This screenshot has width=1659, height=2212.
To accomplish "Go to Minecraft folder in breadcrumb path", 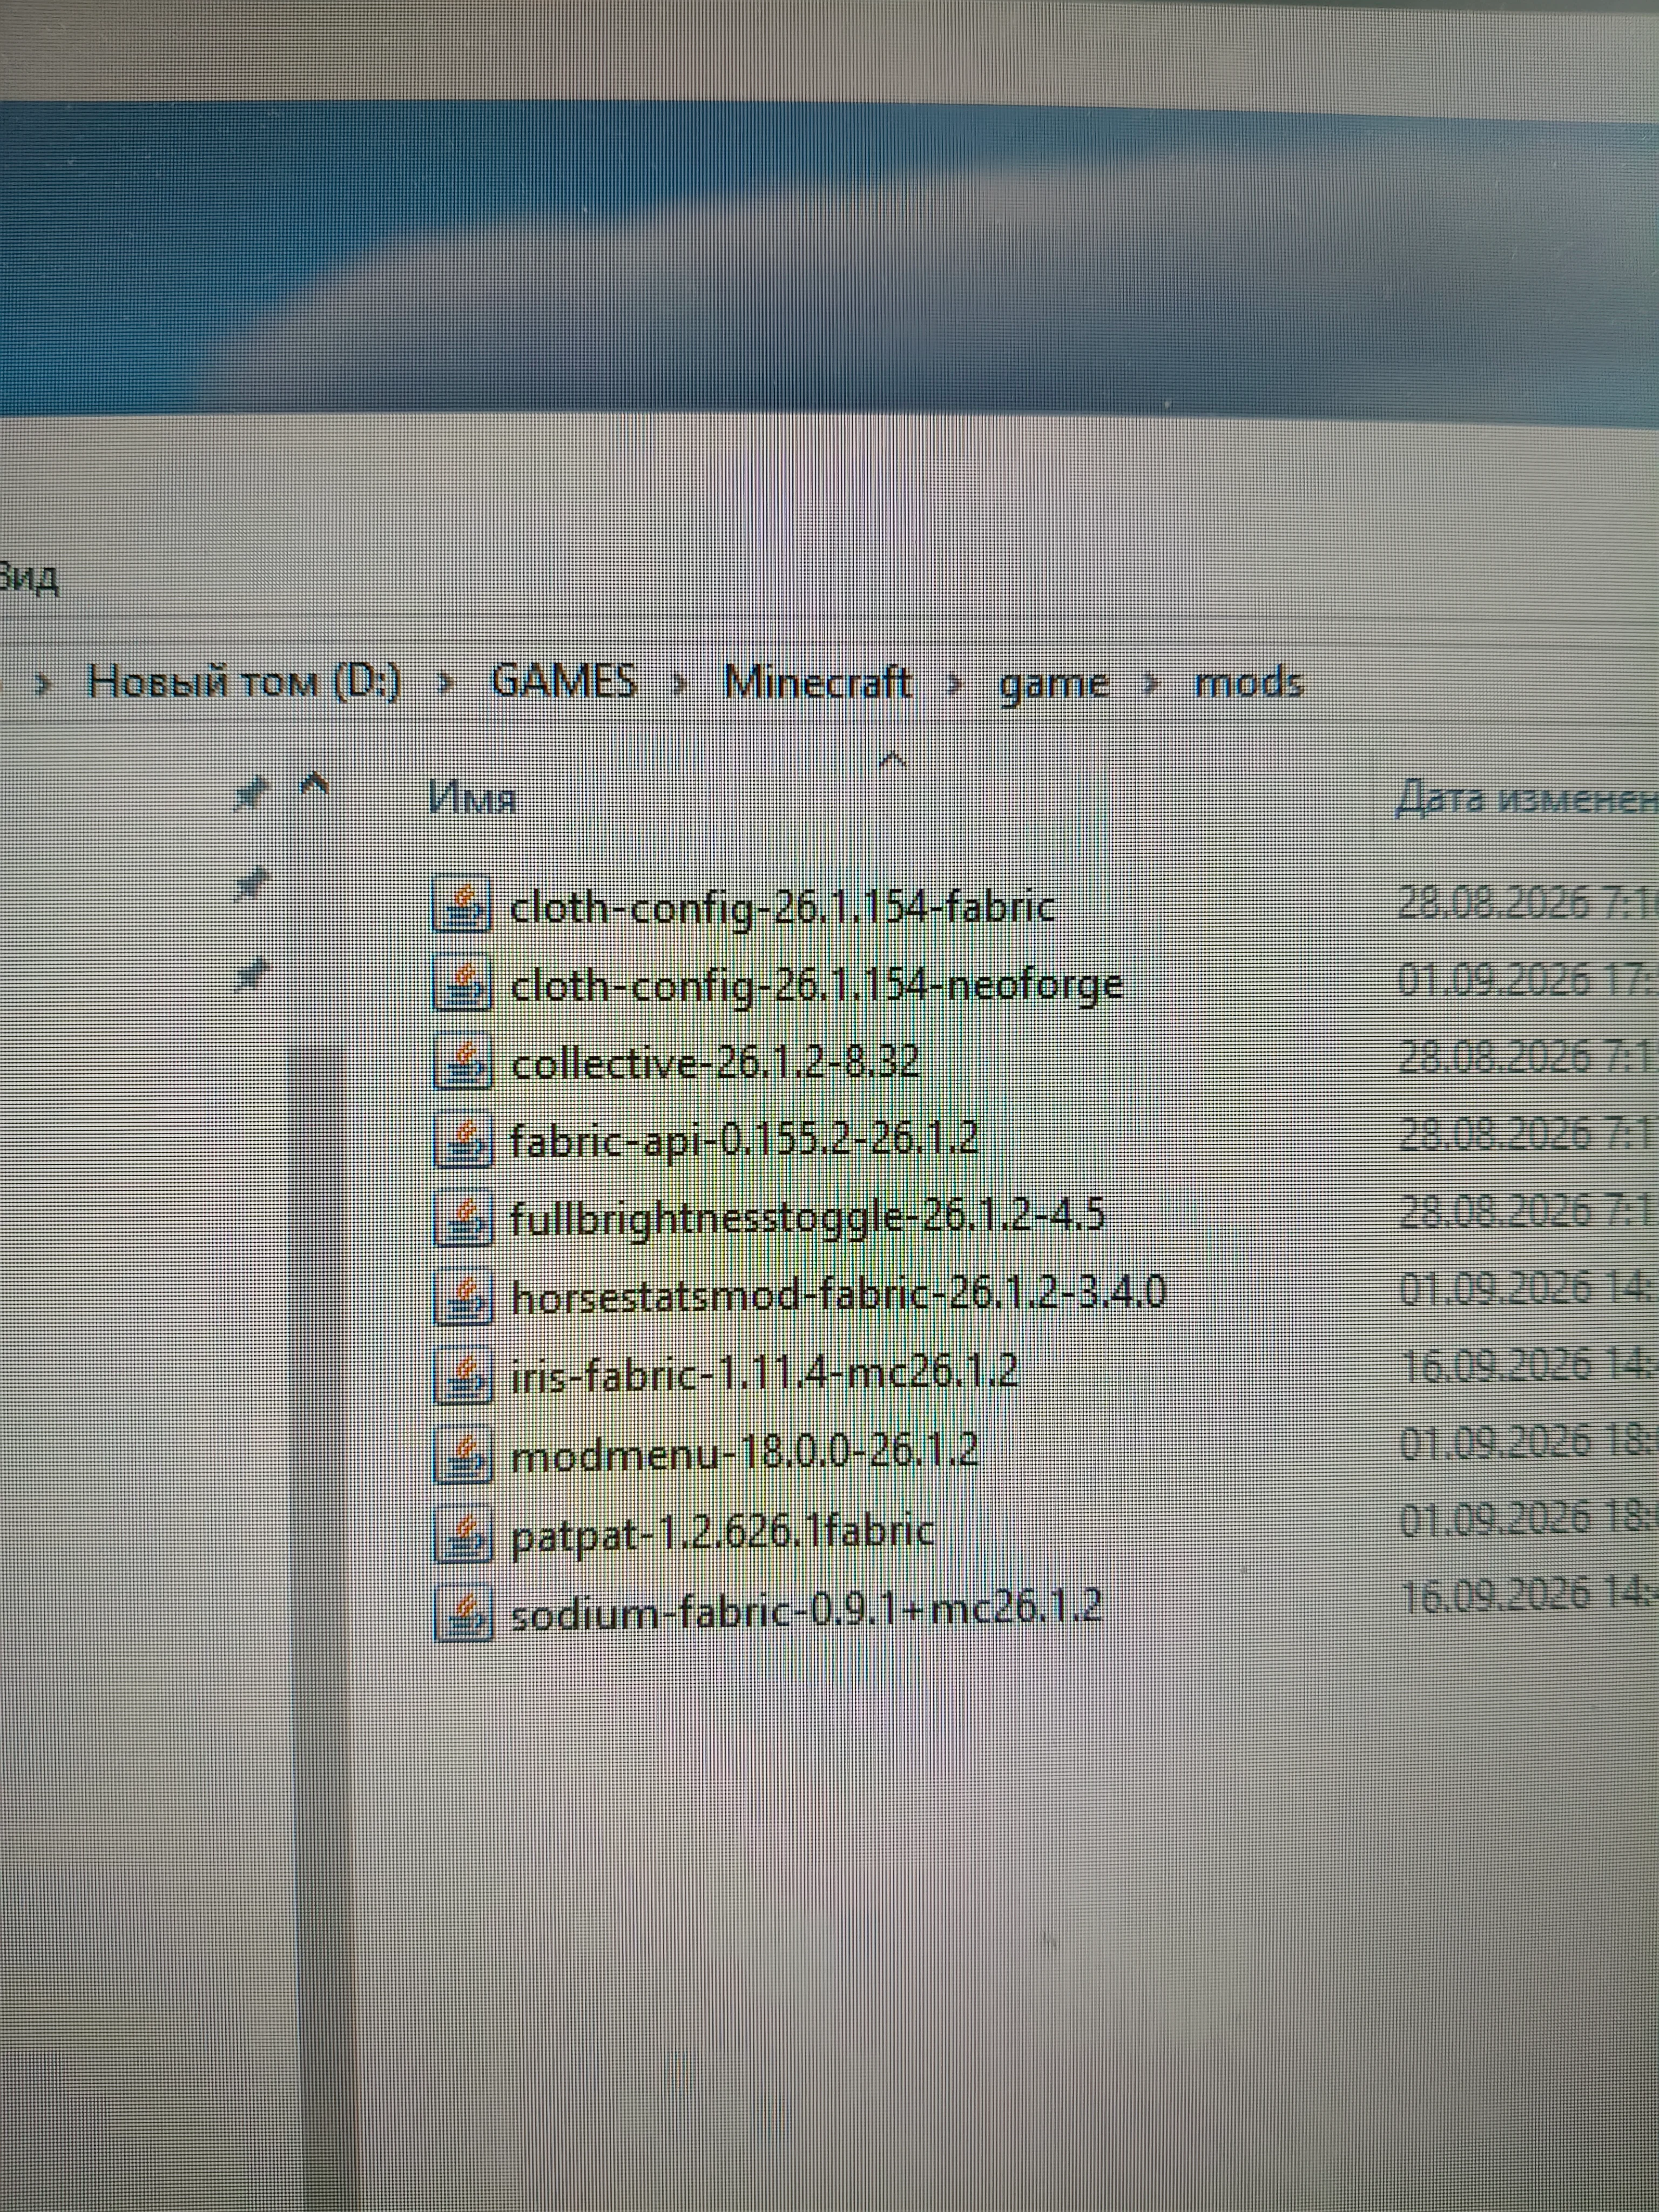I will point(818,682).
